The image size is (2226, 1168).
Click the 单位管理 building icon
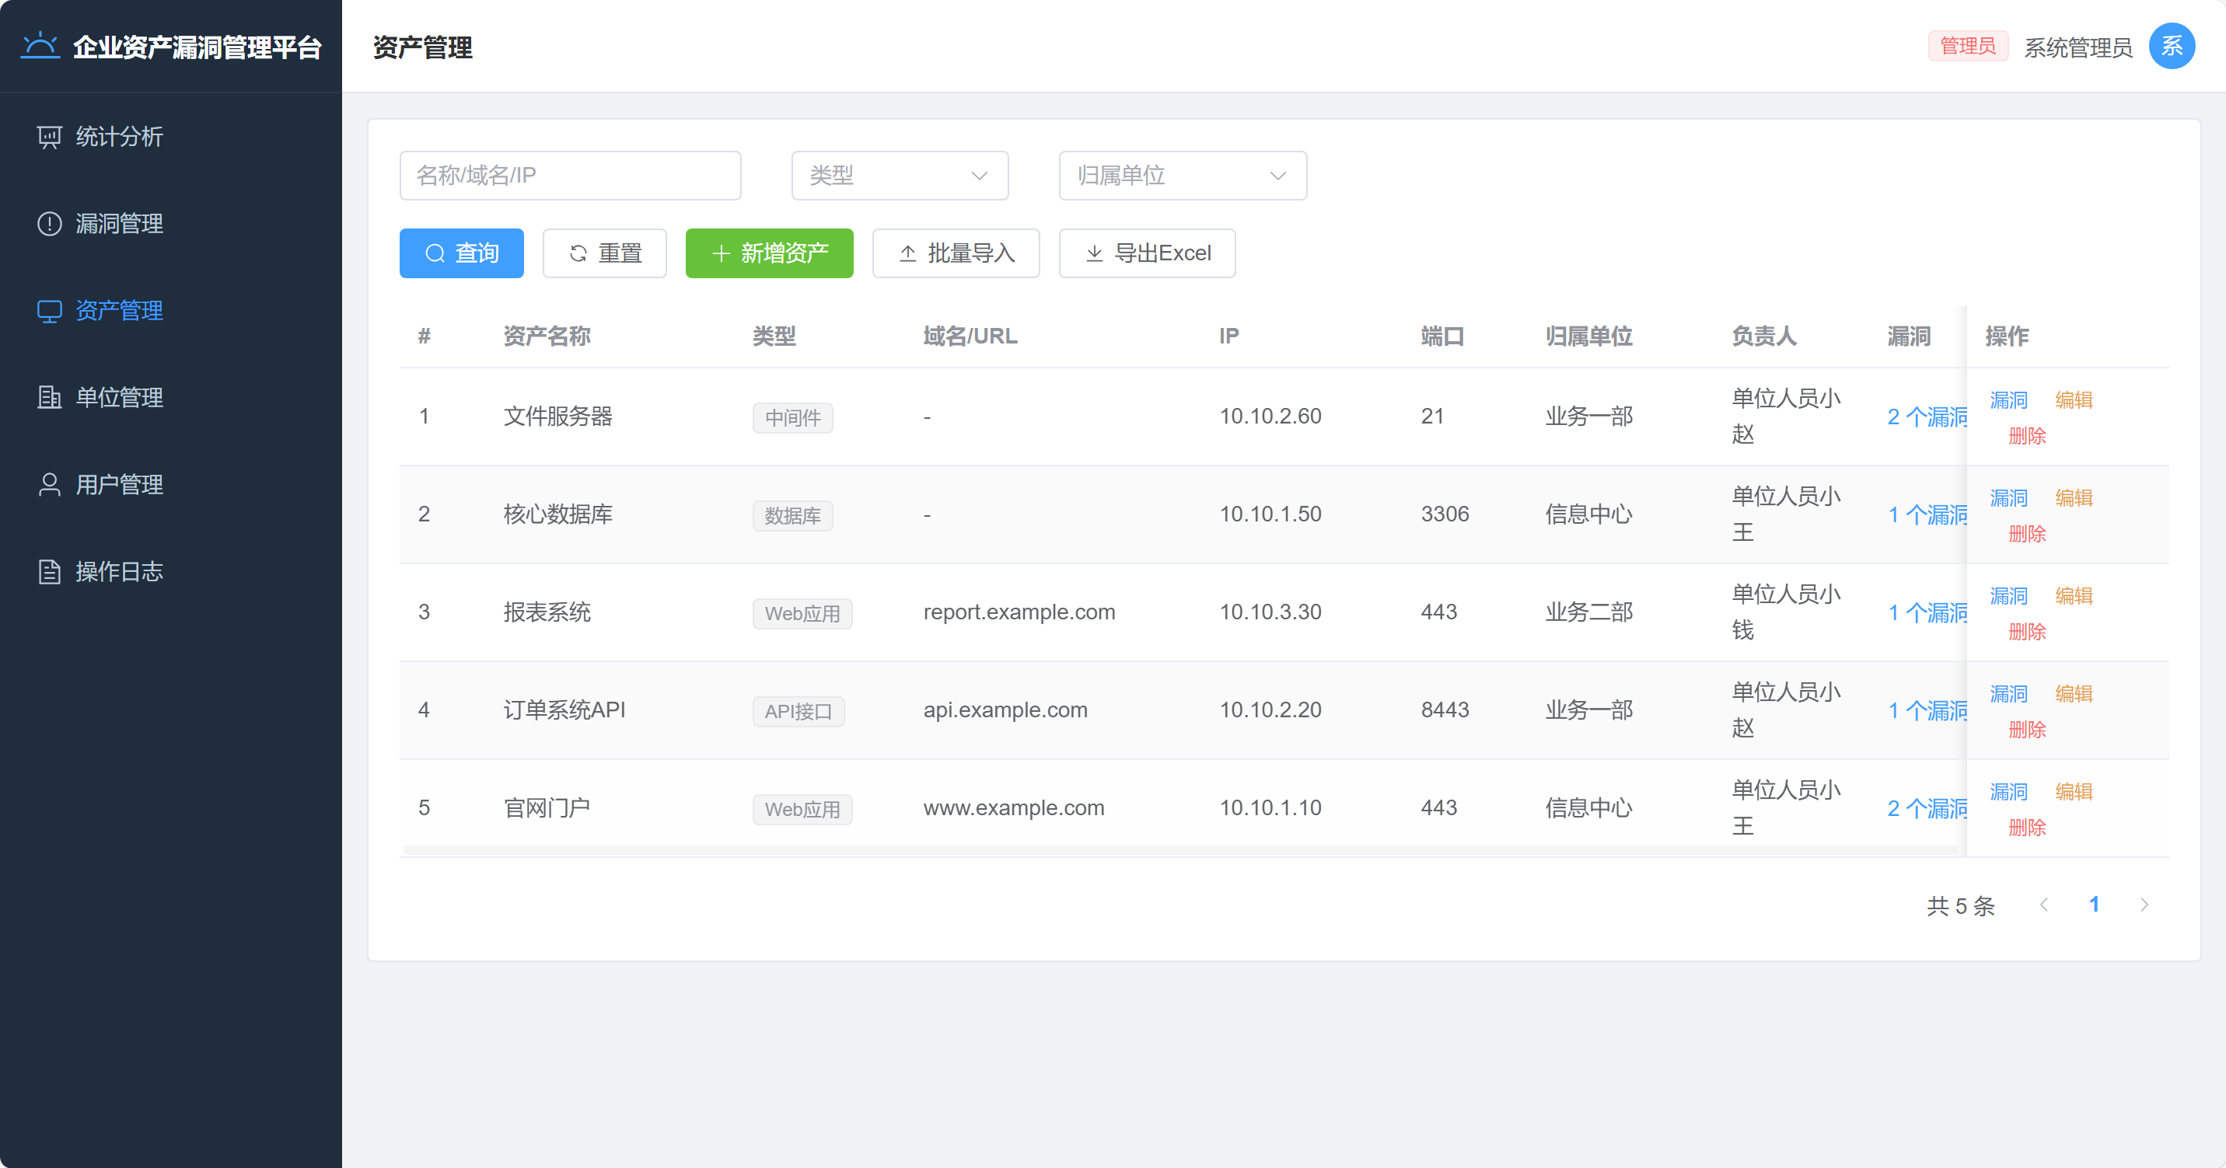49,397
